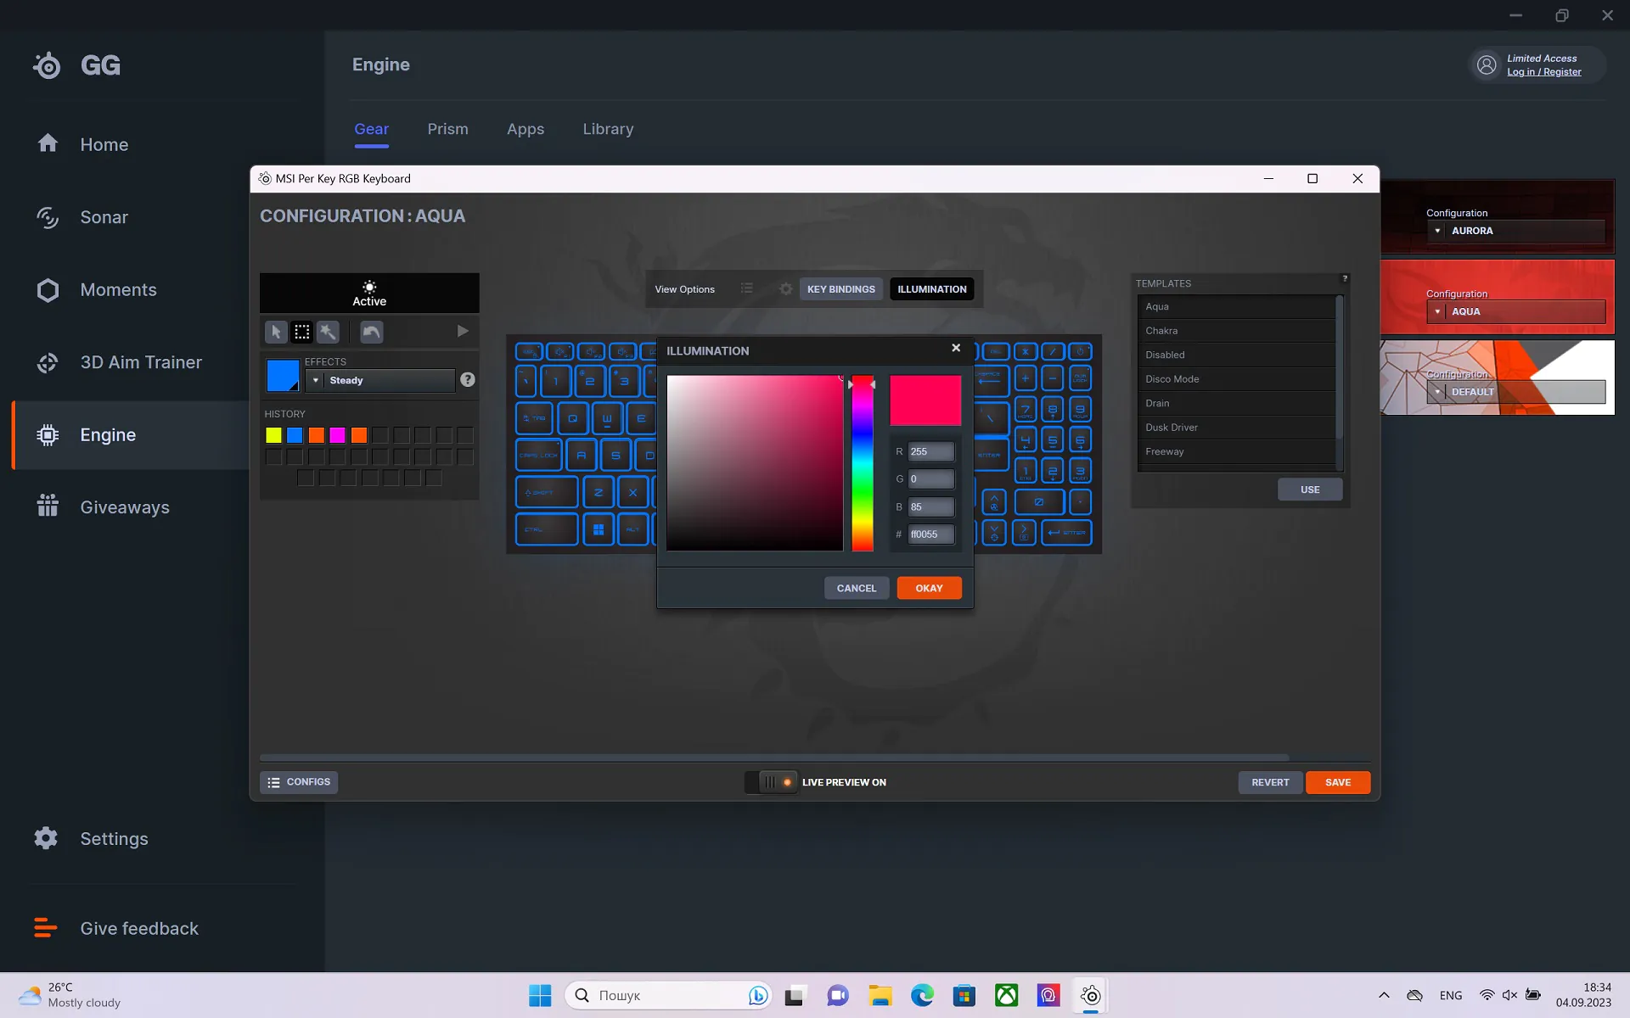Open the CONFIGS list button
The width and height of the screenshot is (1630, 1018).
tap(299, 782)
